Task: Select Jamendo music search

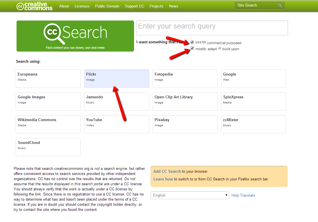Action: pyautogui.click(x=117, y=101)
